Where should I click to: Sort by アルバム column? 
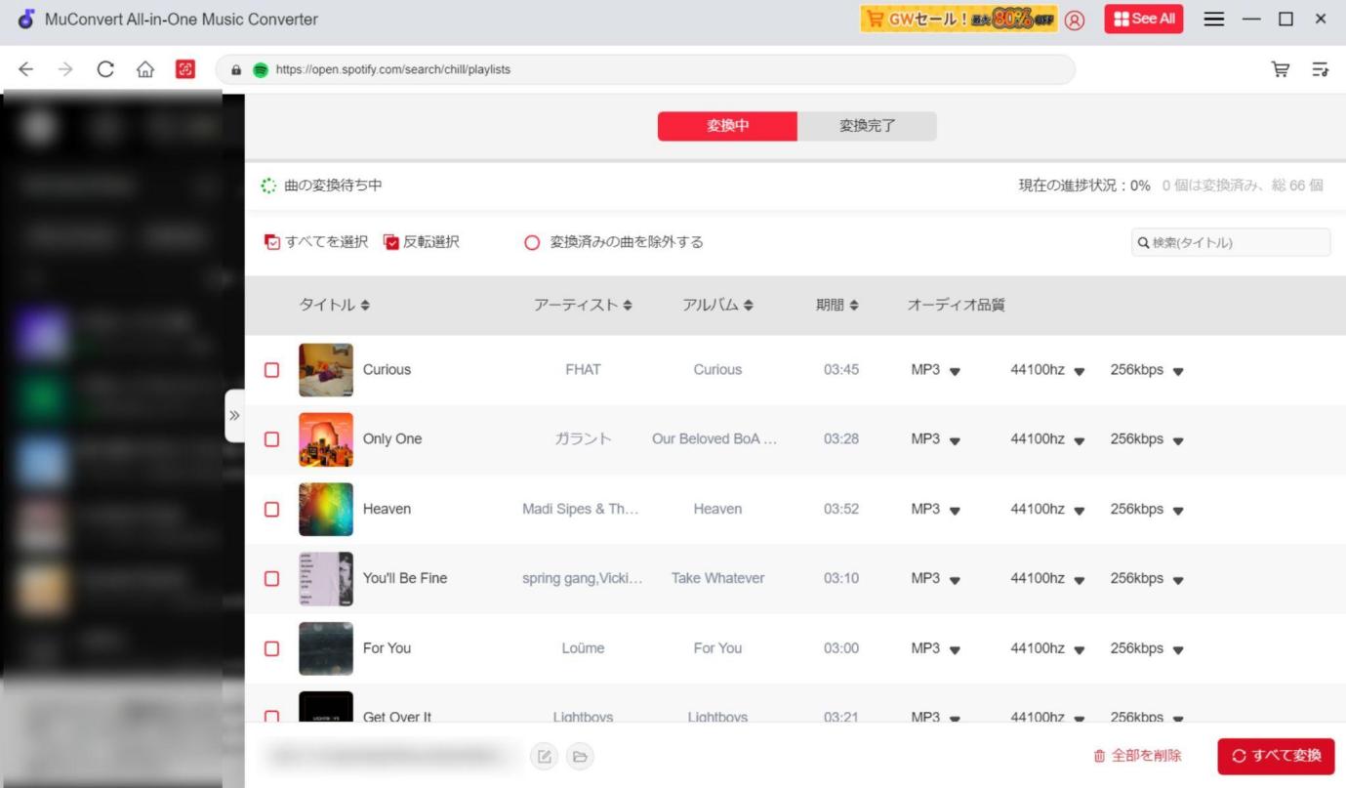(x=717, y=305)
